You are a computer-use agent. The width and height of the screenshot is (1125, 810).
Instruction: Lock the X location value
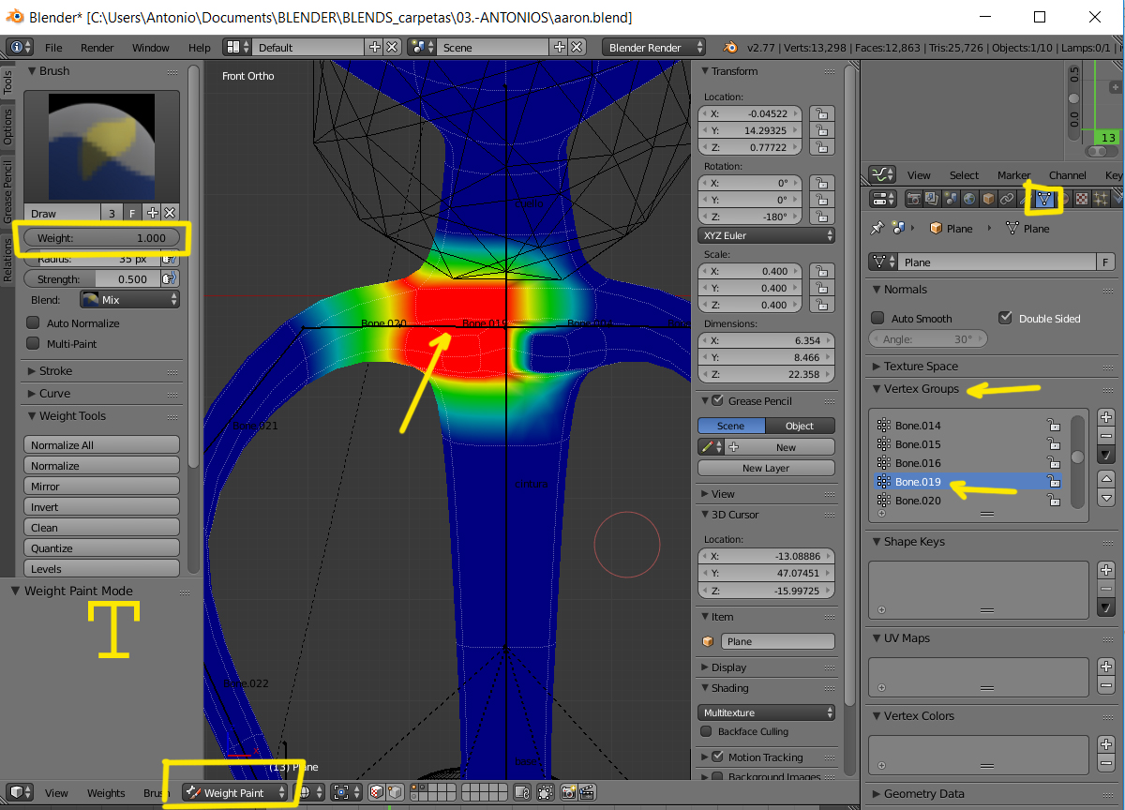click(820, 113)
